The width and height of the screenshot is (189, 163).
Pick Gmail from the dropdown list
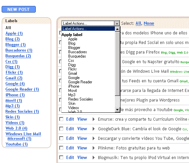72,73
